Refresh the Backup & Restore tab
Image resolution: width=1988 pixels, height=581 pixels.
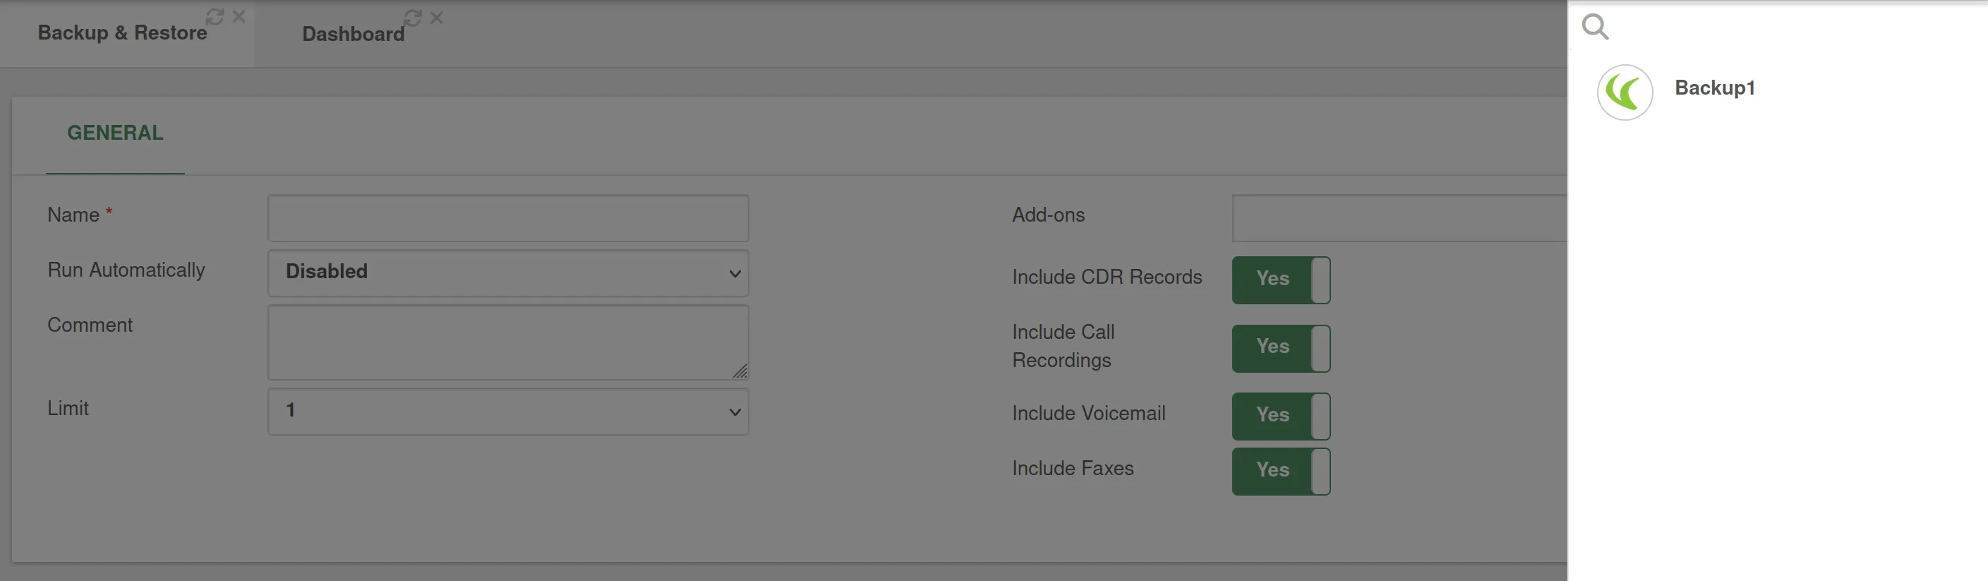215,16
